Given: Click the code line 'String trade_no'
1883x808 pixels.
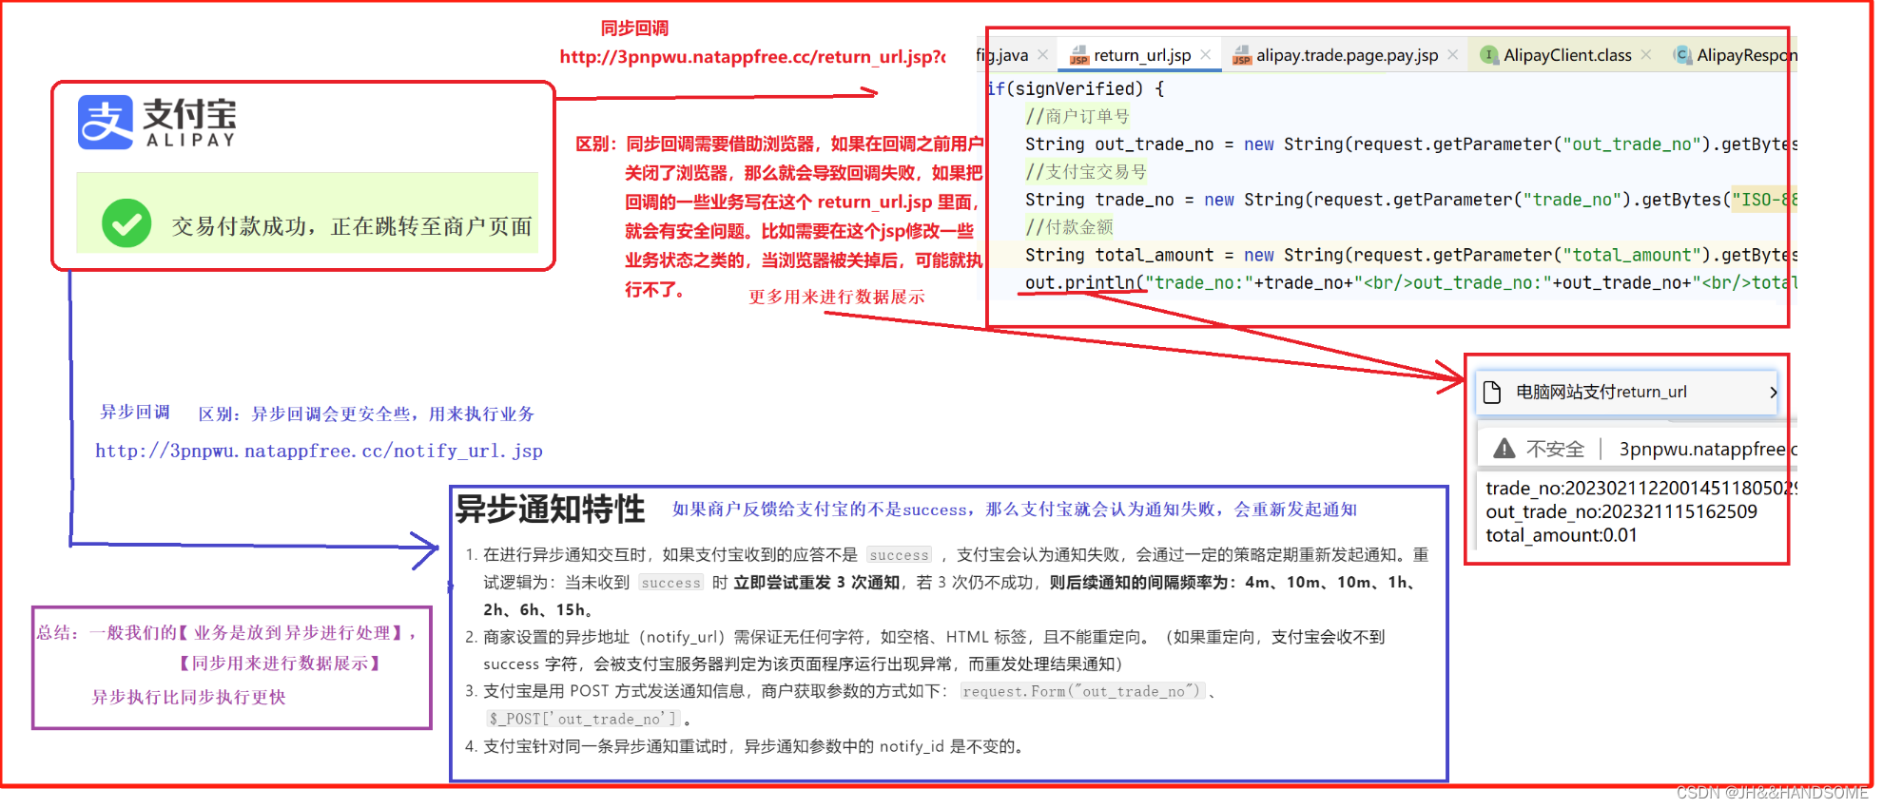Looking at the screenshot, I should click(x=1410, y=200).
